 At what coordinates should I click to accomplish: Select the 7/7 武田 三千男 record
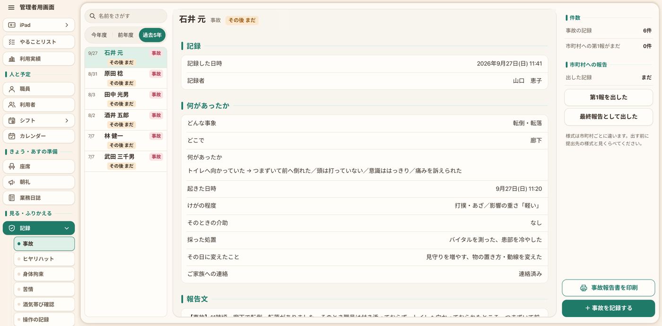pyautogui.click(x=126, y=161)
